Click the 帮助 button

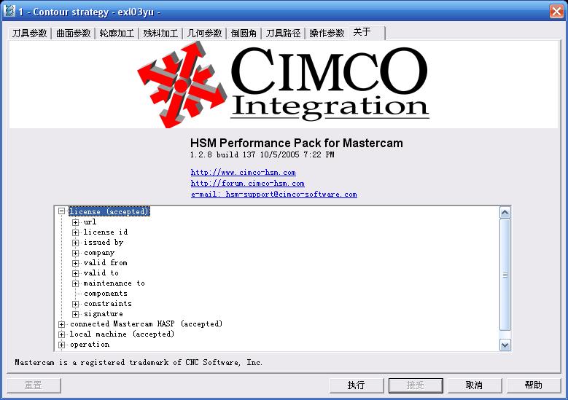click(533, 385)
